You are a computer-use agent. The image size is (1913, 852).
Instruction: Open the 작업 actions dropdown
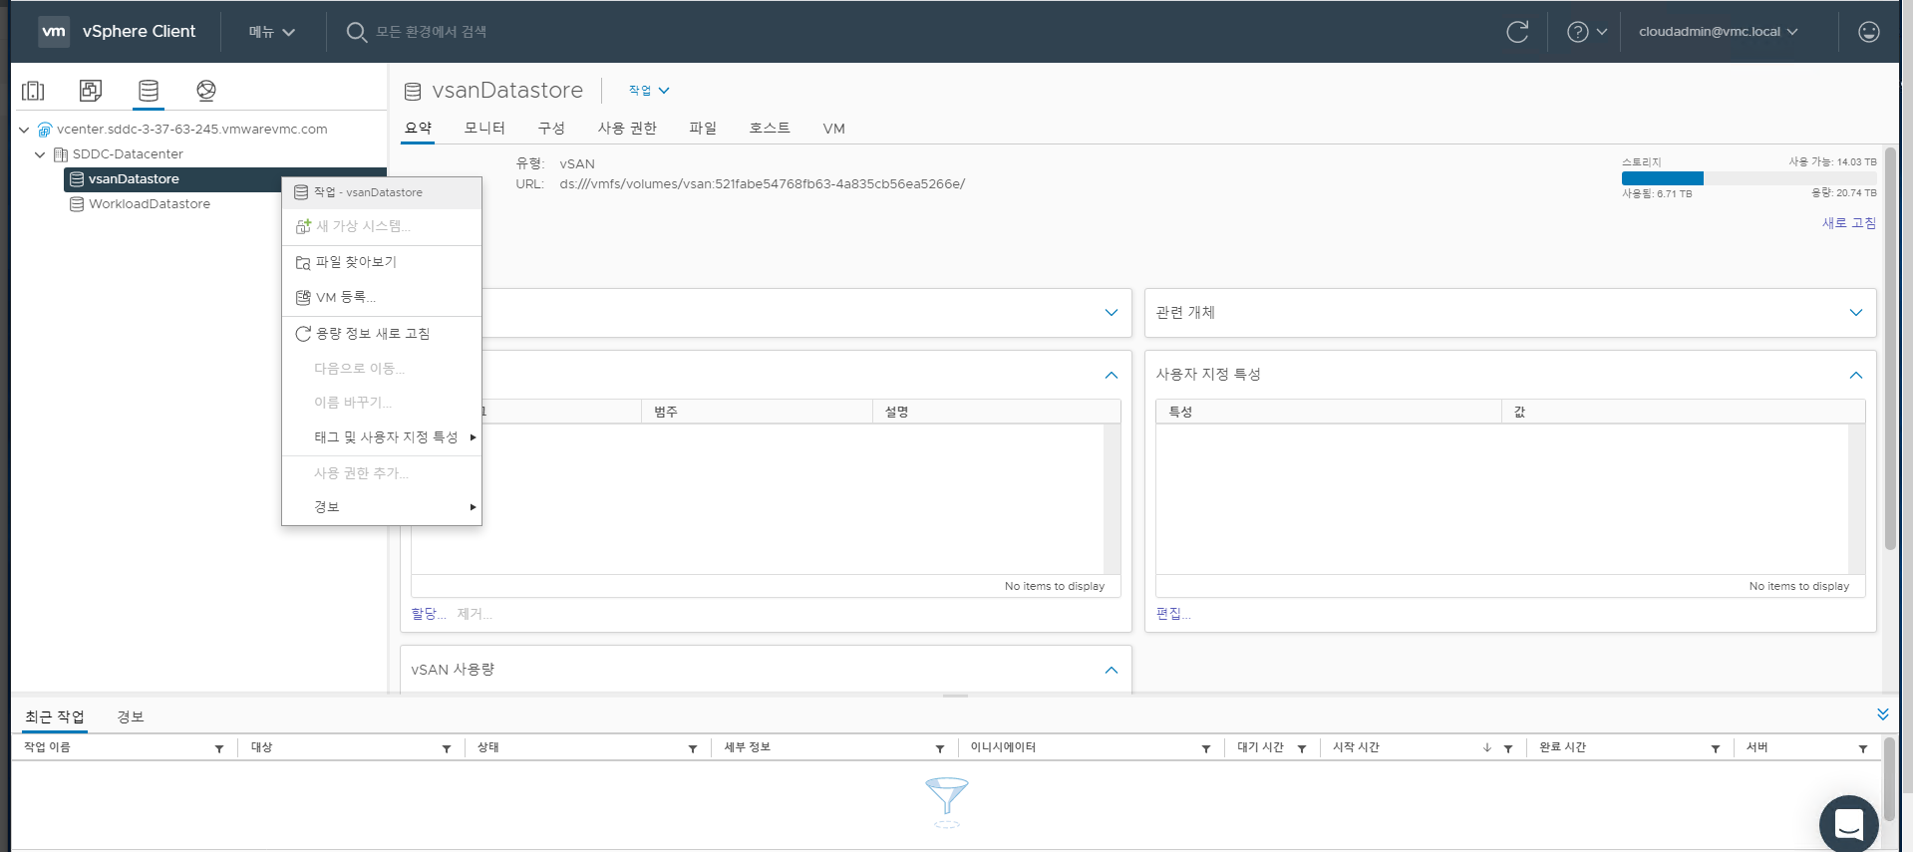[649, 91]
